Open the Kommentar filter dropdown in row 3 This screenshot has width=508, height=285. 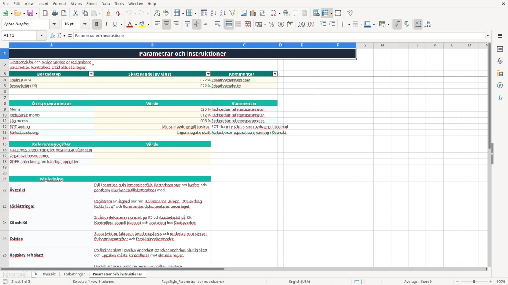click(x=275, y=74)
